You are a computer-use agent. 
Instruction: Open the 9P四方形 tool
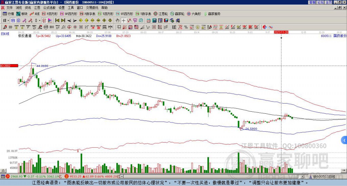68,14
